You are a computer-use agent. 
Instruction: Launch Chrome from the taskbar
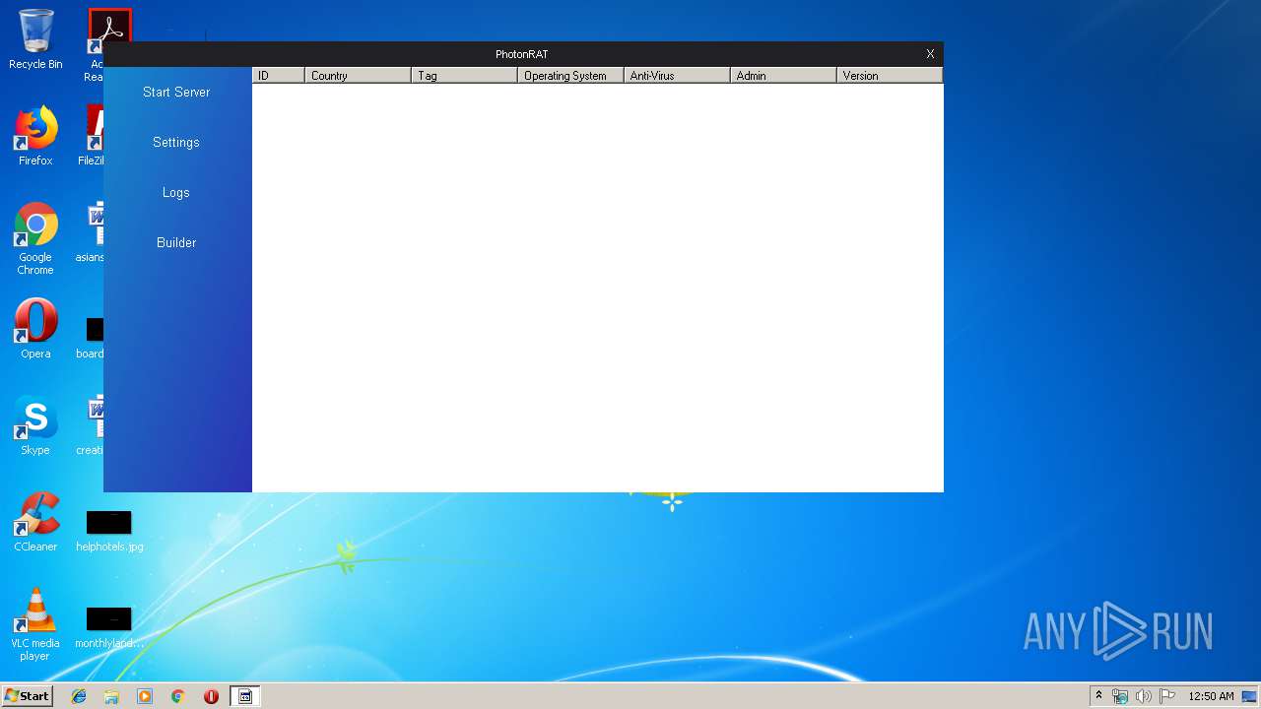point(178,696)
